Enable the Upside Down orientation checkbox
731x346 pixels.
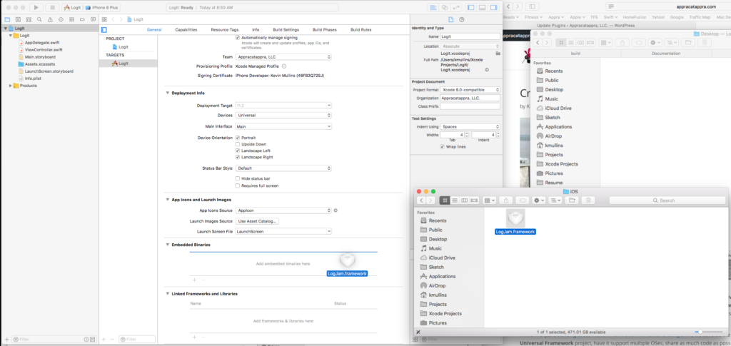click(x=238, y=144)
